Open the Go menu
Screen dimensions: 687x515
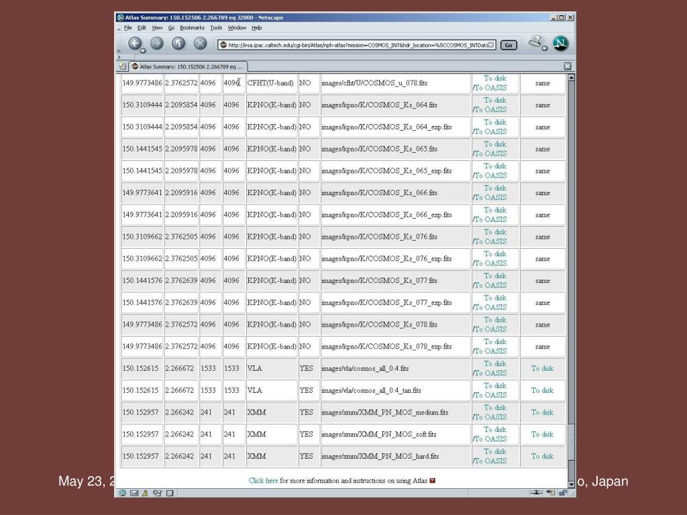(x=171, y=27)
